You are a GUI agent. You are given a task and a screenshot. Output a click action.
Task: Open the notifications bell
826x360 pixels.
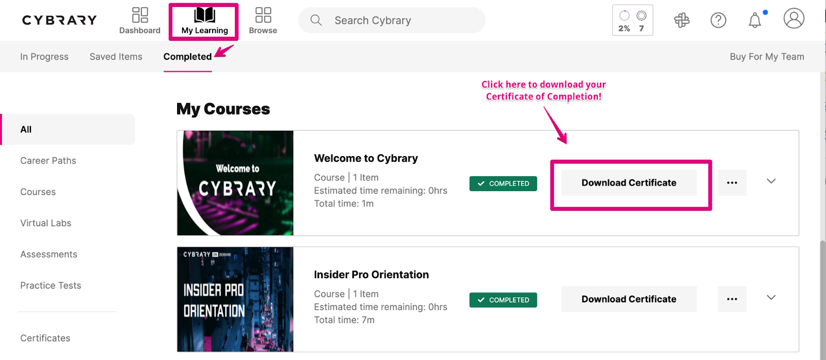[755, 20]
